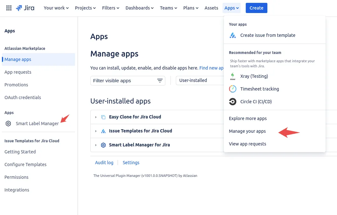
Task: Choose Explore more apps
Action: (x=248, y=118)
